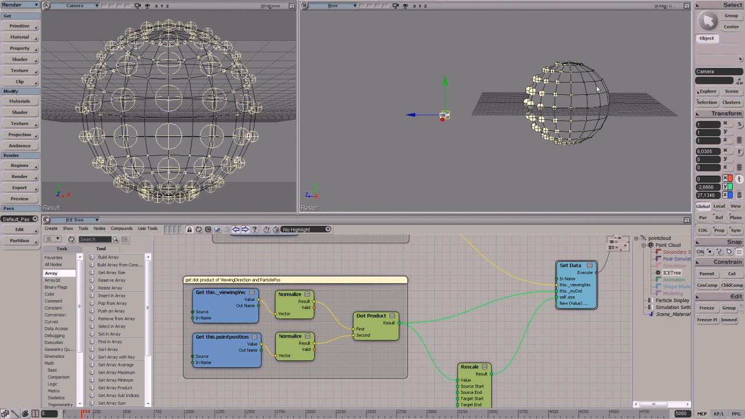Screen dimensions: 745x419
Task: Open the Set Data node properties icon
Action: pyautogui.click(x=590, y=265)
